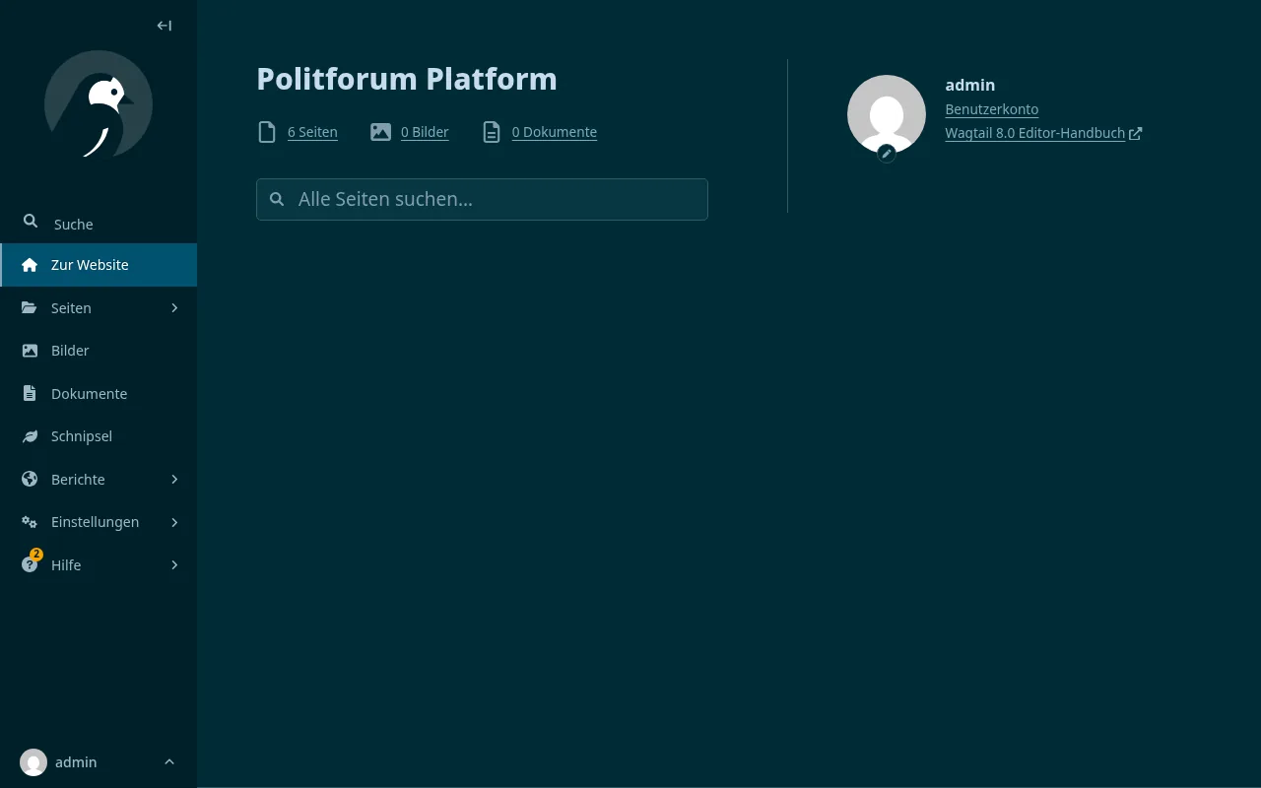Click the small admin avatar in the sidebar footer

[x=33, y=762]
